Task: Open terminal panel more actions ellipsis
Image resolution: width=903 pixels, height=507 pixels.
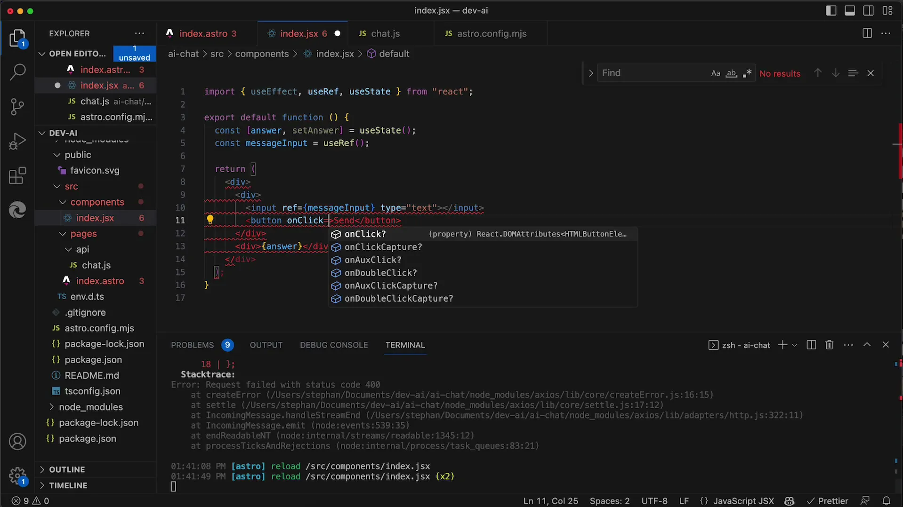Action: (848, 345)
